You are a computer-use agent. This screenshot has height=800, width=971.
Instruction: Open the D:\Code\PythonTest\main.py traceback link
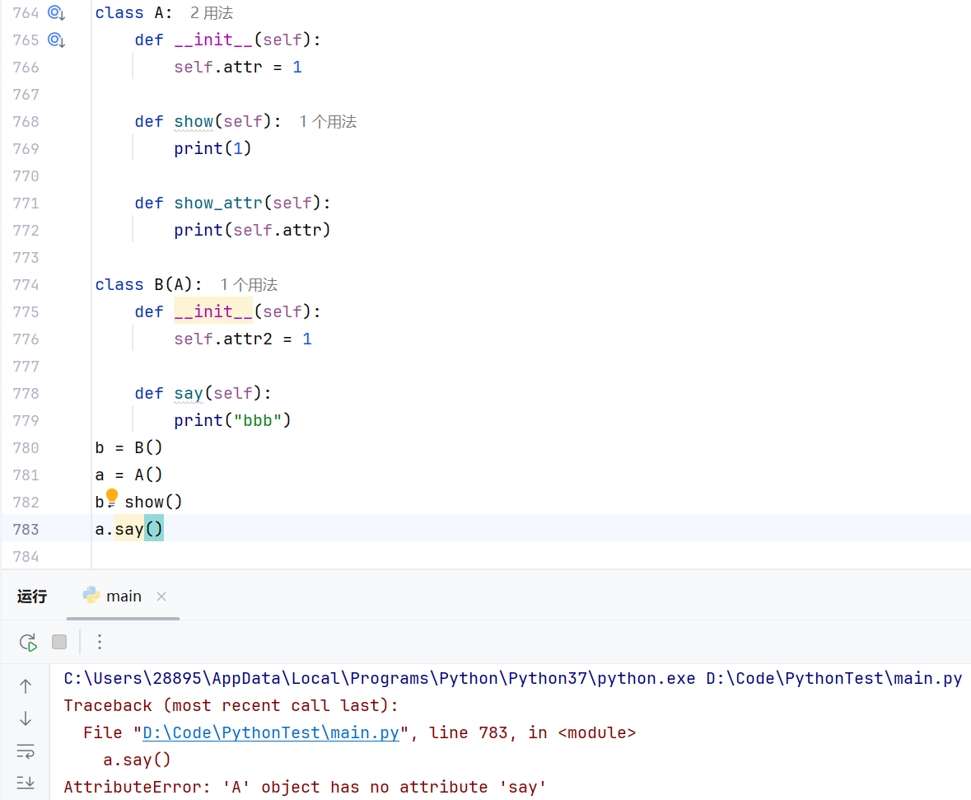pos(271,732)
